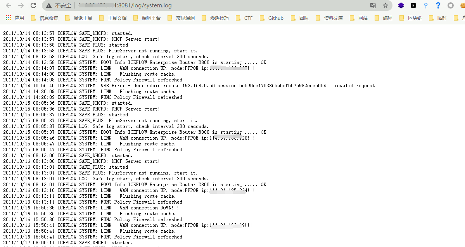Click the browser back arrow

pos(9,5)
